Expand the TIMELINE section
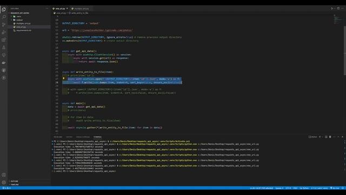346x195 pixels. click(15, 184)
